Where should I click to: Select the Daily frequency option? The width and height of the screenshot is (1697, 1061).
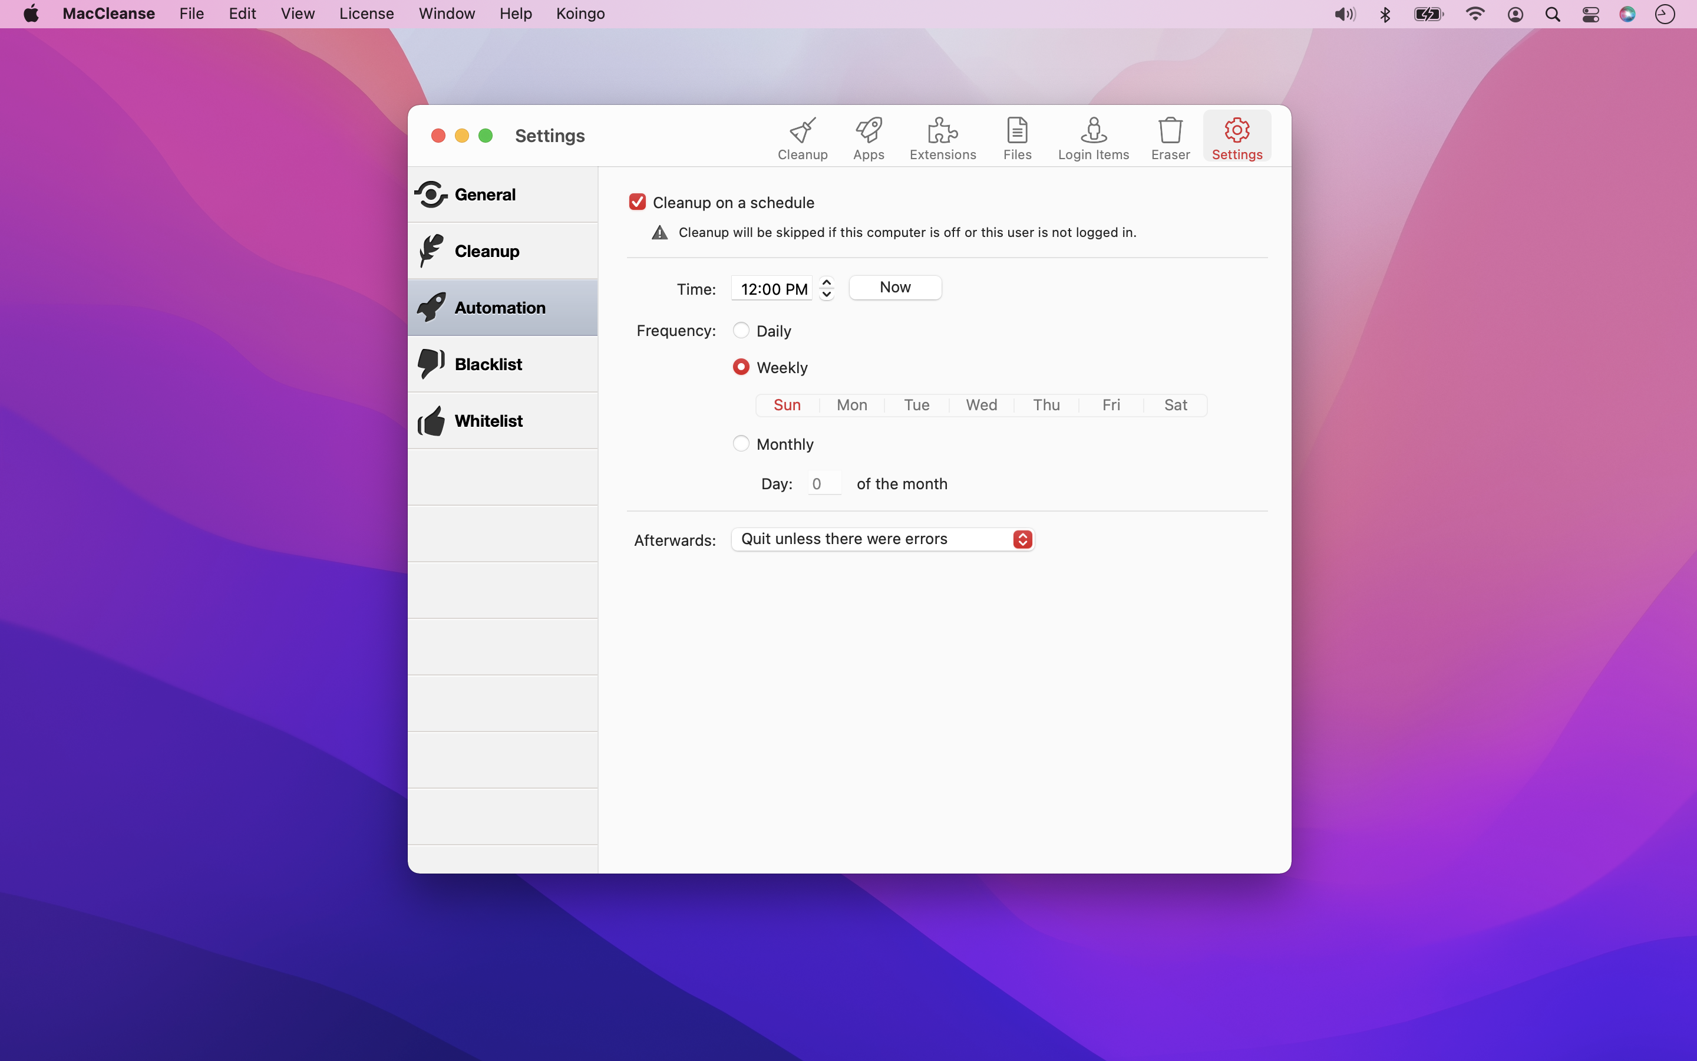[x=741, y=331]
